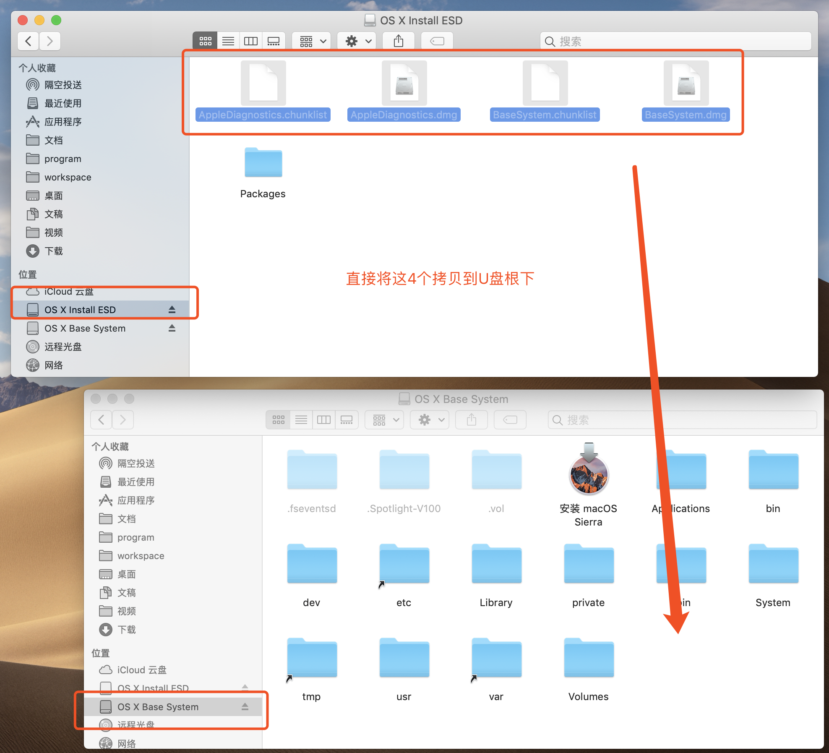Click Share button in Install ESD window
Image resolution: width=829 pixels, height=753 pixels.
tap(399, 41)
